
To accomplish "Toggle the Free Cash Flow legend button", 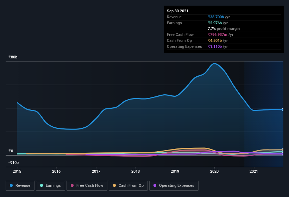I will [x=87, y=186].
